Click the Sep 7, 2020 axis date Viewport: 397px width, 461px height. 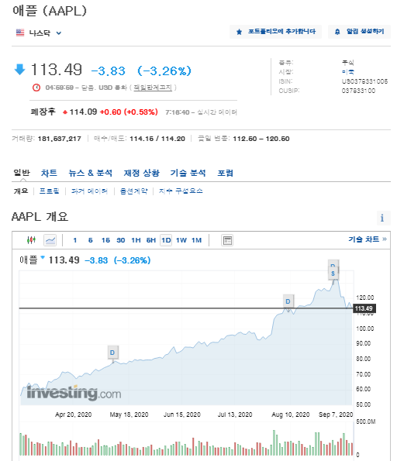coord(336,415)
